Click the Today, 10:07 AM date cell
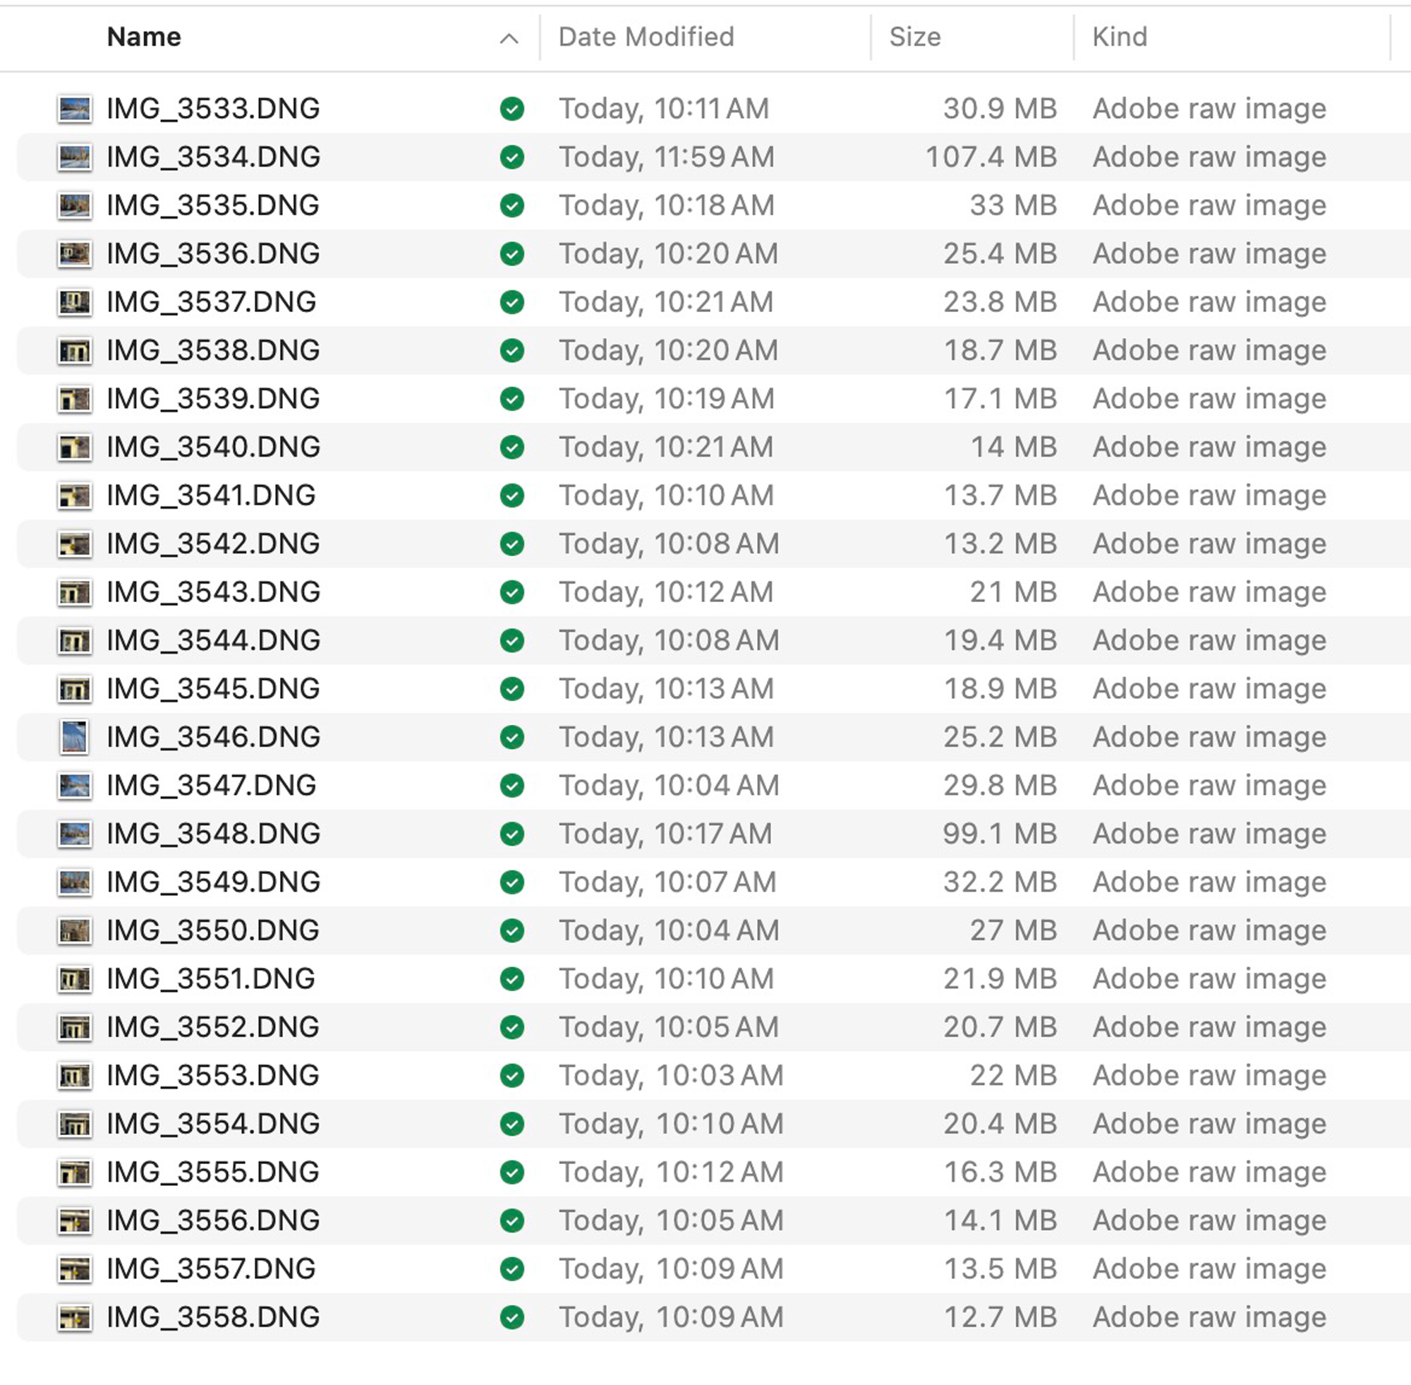Image resolution: width=1411 pixels, height=1385 pixels. (667, 882)
